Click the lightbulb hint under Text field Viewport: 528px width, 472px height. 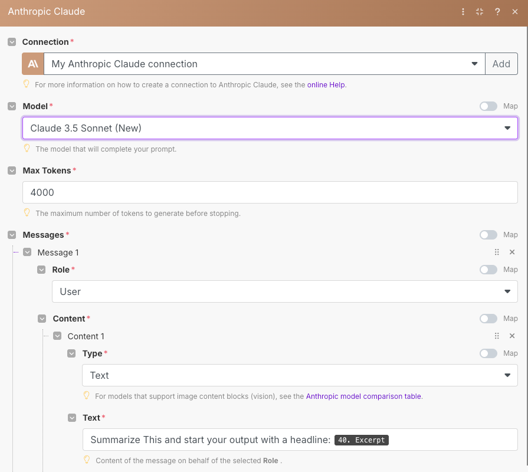(87, 460)
